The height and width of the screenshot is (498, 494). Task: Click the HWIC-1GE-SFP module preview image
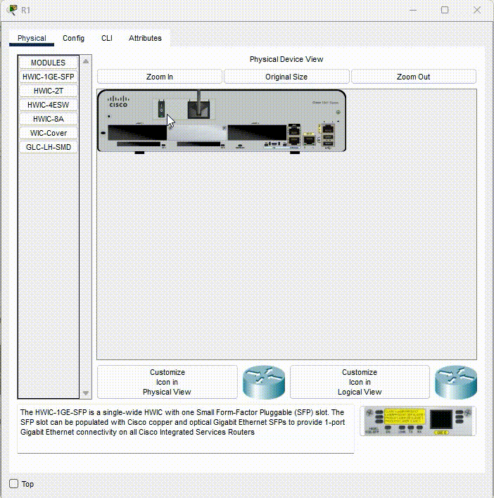[417, 421]
